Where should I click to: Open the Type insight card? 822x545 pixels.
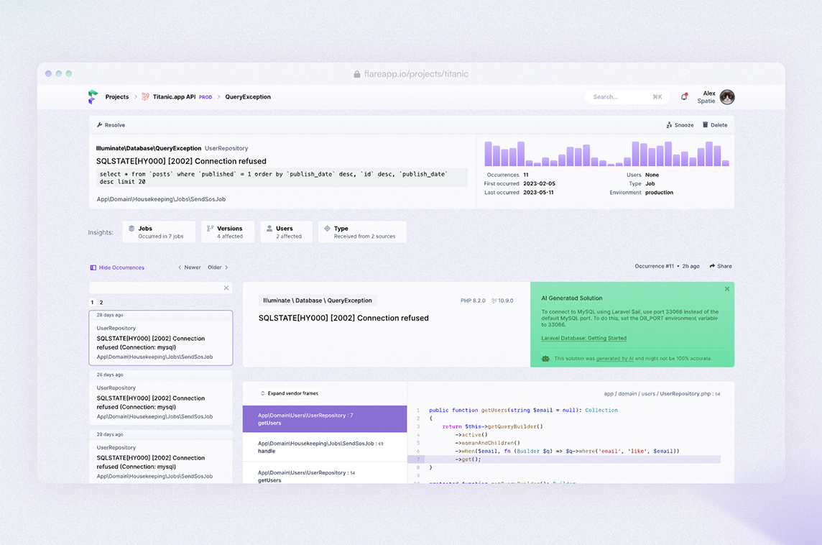(x=362, y=232)
